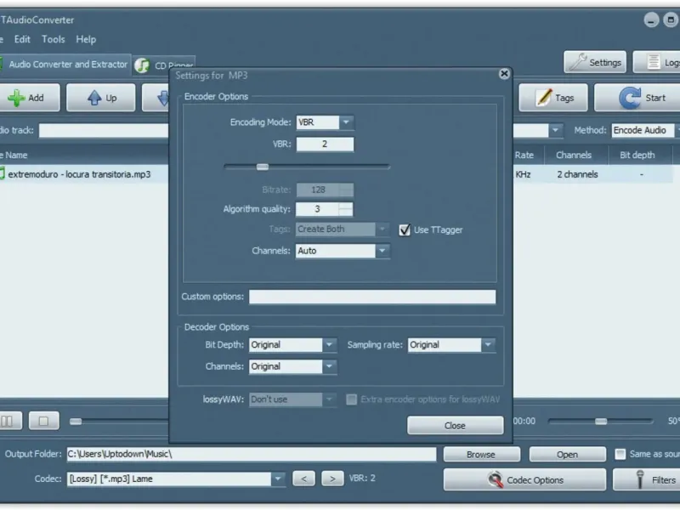
Task: Open the Log button
Action: (x=656, y=62)
